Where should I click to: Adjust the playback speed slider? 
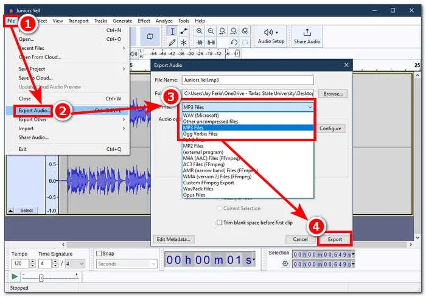41,278
